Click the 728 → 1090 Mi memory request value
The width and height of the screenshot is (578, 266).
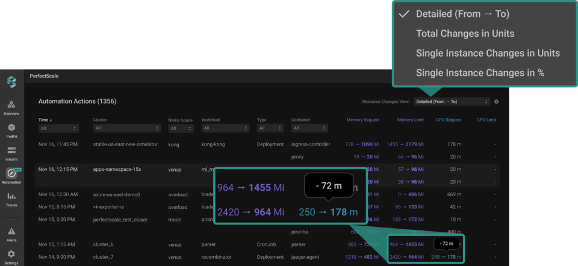tap(362, 144)
